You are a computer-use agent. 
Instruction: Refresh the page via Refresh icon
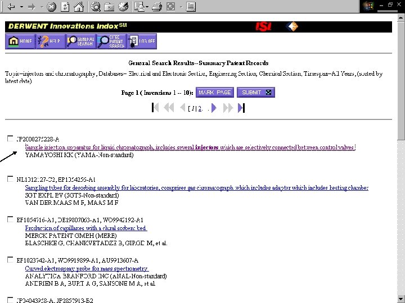coord(65,7)
